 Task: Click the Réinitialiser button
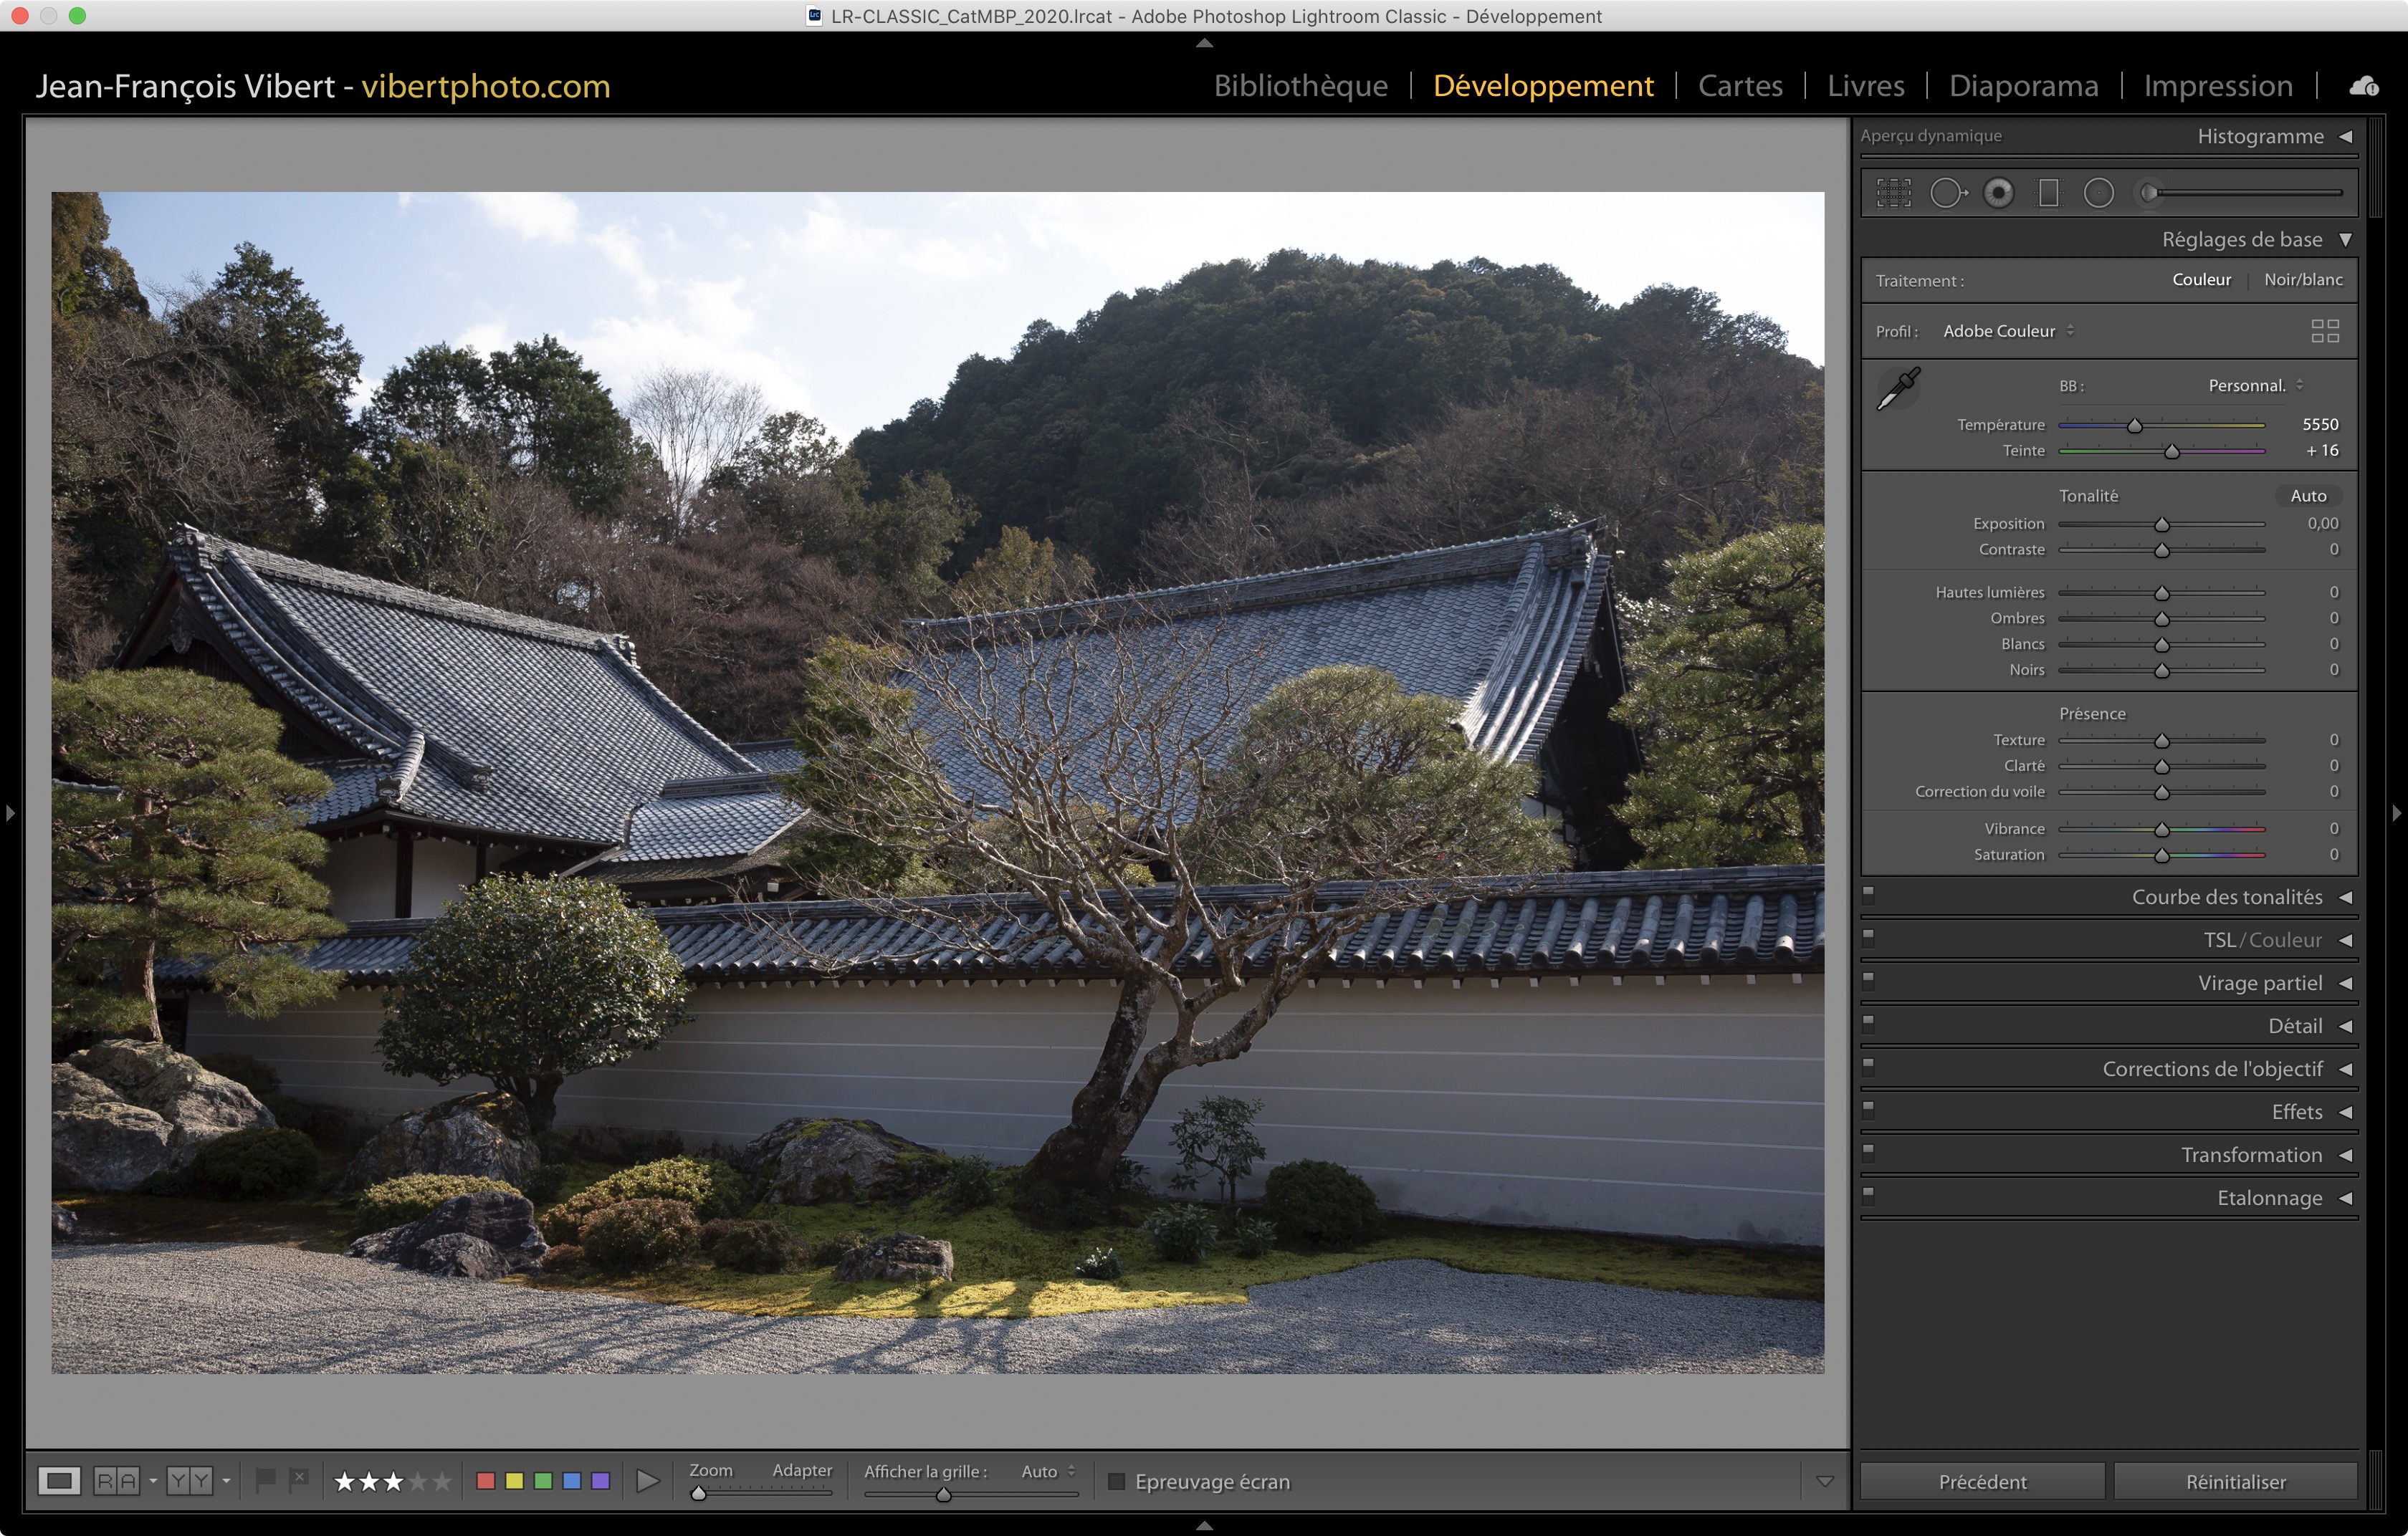click(2235, 1481)
